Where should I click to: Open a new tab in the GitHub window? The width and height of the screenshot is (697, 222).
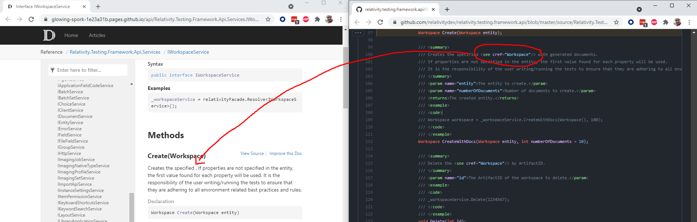coord(447,9)
